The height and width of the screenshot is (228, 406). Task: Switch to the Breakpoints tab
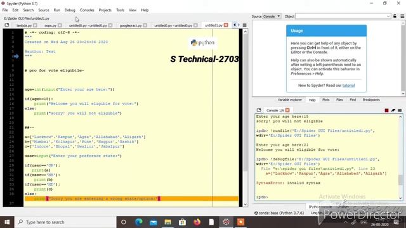pyautogui.click(x=371, y=100)
